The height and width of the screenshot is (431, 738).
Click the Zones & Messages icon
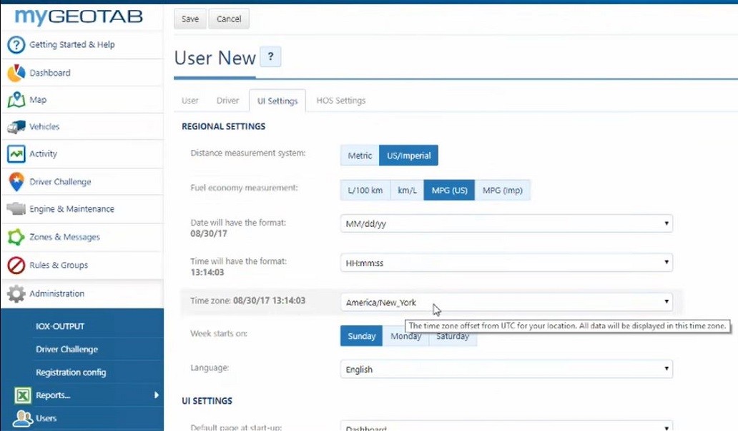pos(16,237)
